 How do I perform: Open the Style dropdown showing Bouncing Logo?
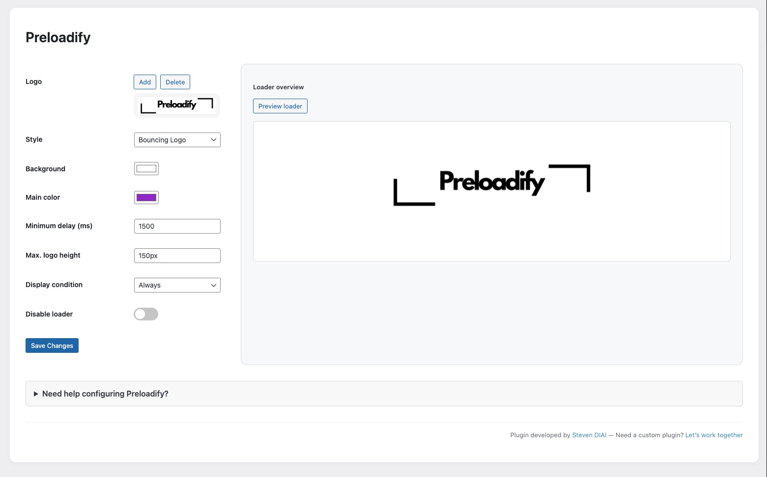tap(177, 140)
